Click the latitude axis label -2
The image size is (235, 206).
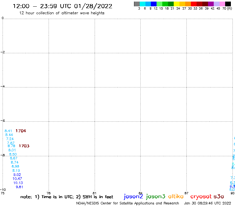pos(3,52)
